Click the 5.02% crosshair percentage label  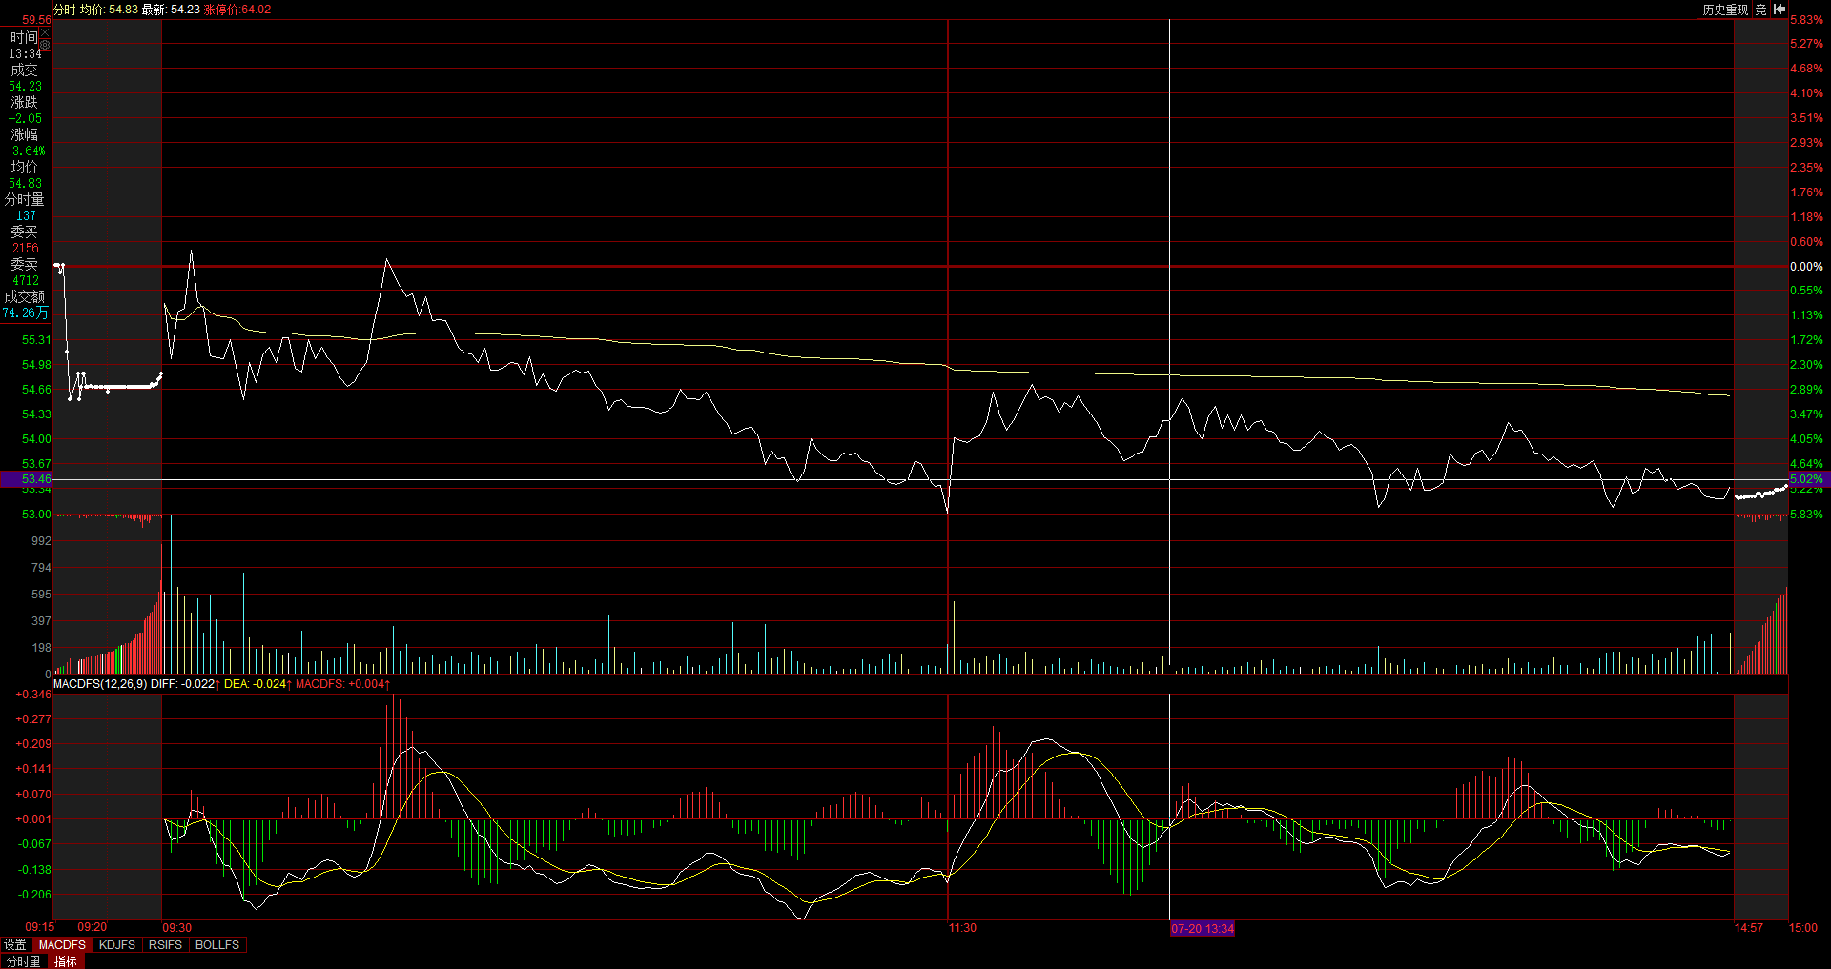coord(1806,479)
